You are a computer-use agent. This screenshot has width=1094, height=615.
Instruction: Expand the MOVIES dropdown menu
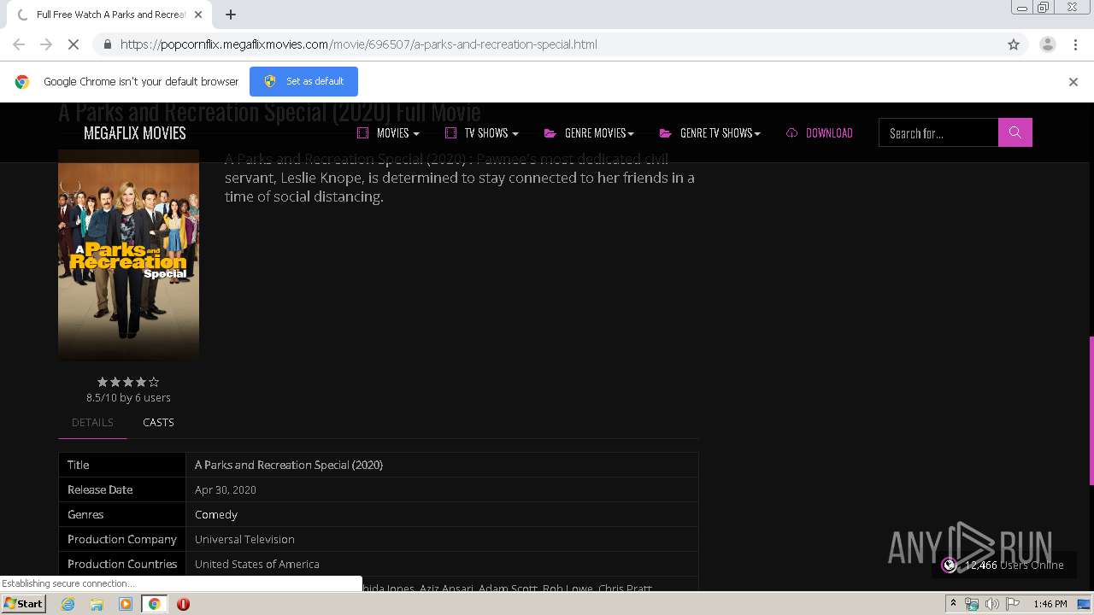tap(388, 132)
